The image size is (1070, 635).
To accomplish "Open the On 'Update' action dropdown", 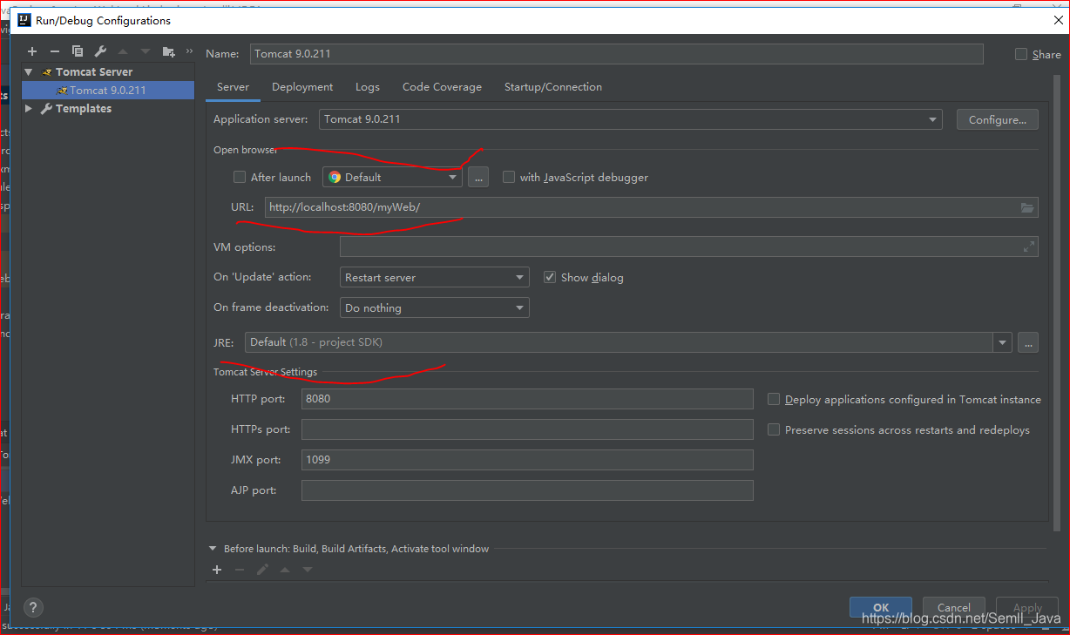I will (x=434, y=277).
